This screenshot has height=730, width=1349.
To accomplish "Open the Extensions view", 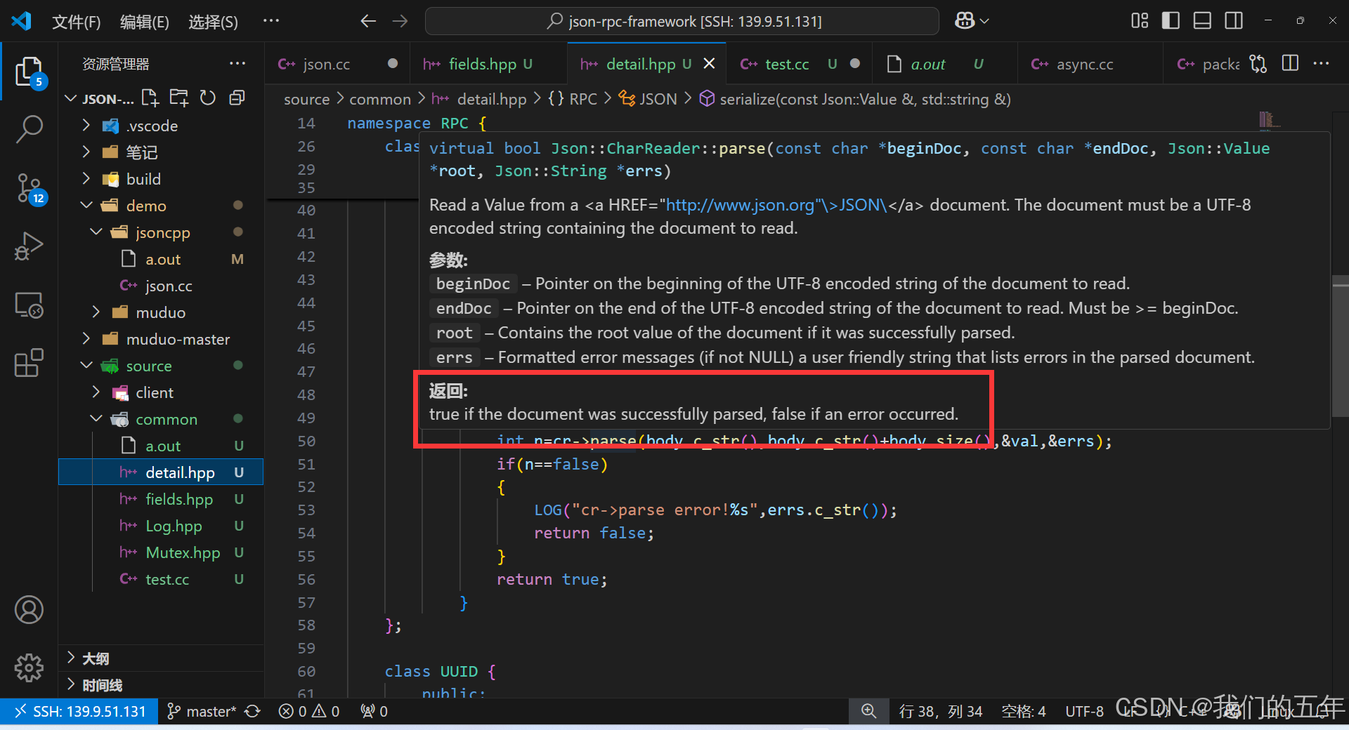I will click(29, 363).
